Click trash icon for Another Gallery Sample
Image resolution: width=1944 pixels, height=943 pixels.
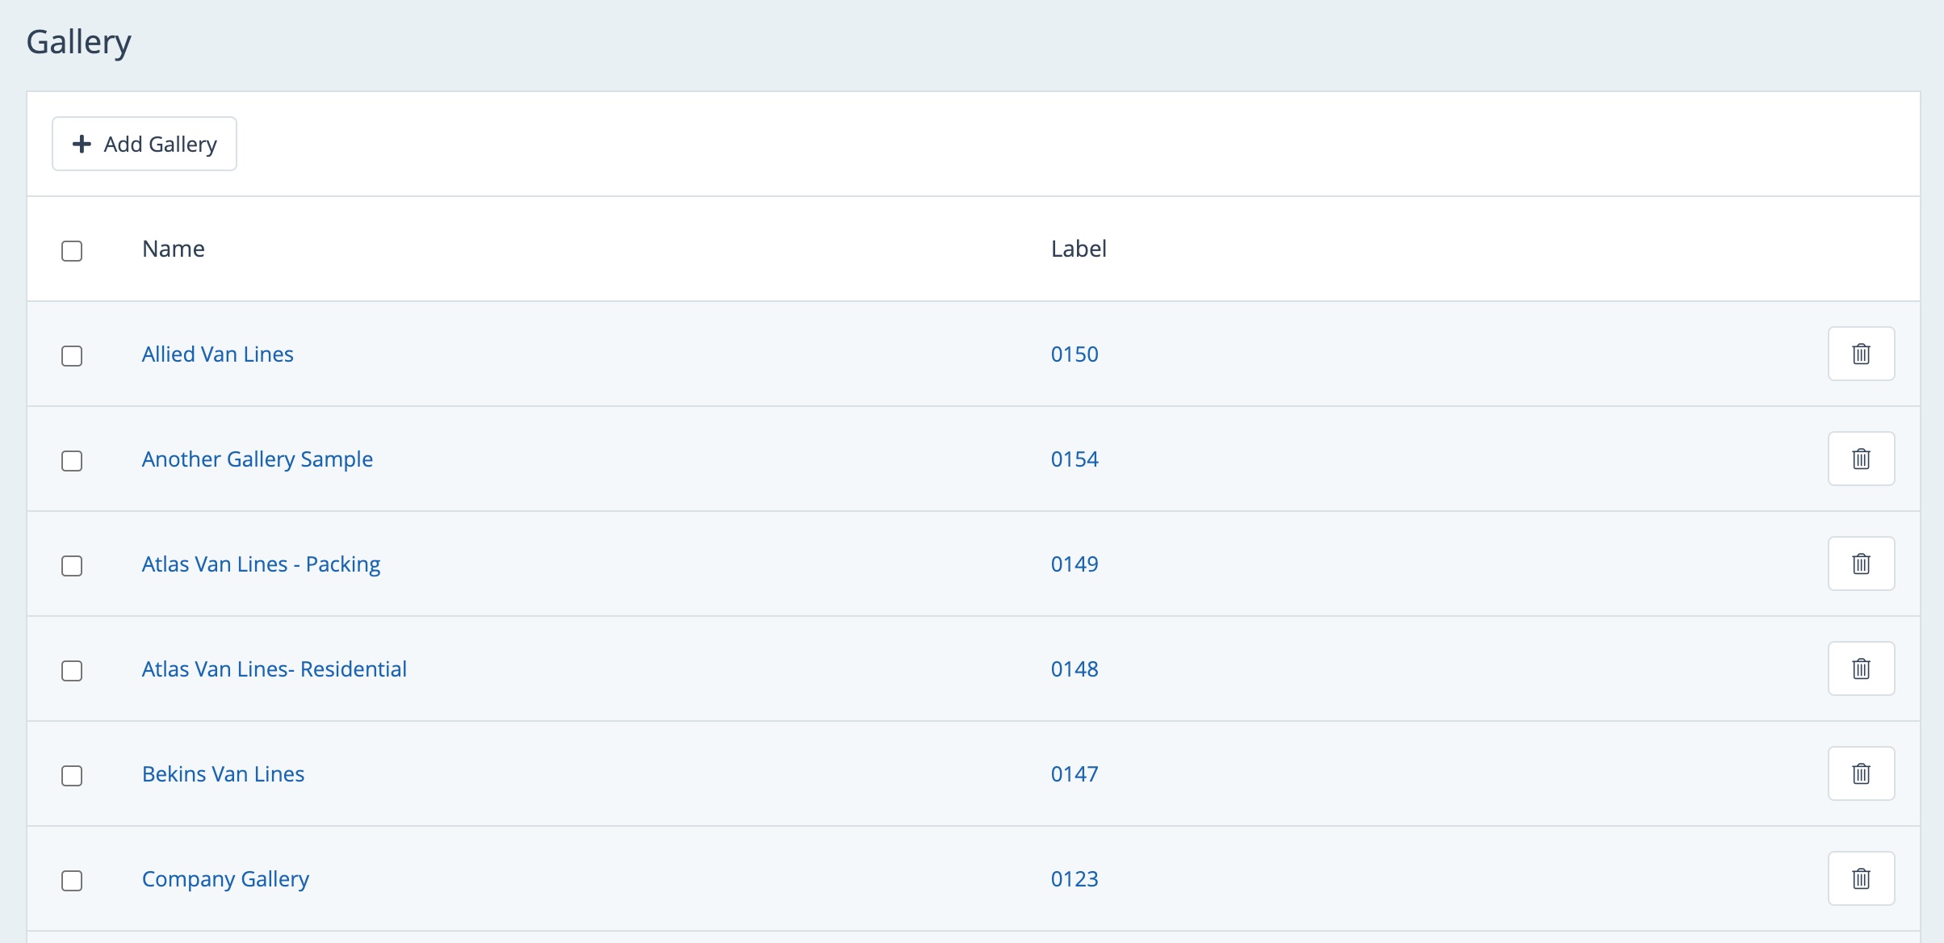[1861, 459]
